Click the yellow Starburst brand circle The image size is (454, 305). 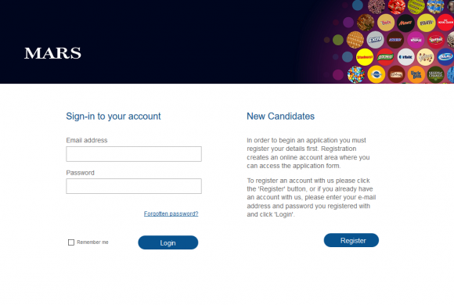pos(365,57)
